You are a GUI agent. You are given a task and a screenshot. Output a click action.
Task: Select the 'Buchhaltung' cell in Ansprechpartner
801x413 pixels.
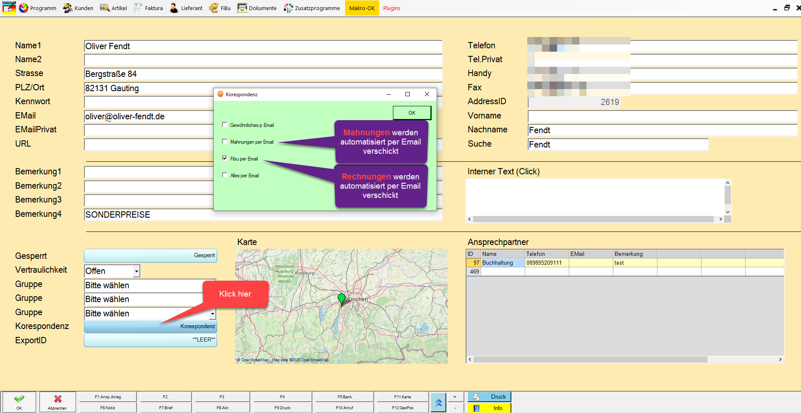[x=503, y=263]
